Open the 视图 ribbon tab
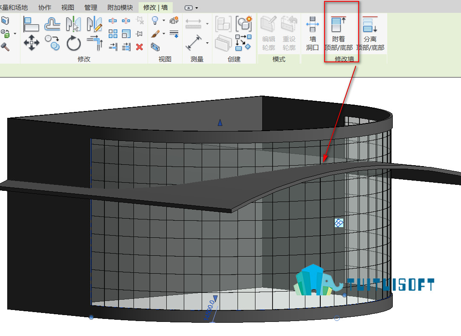The height and width of the screenshot is (336, 461). click(68, 7)
